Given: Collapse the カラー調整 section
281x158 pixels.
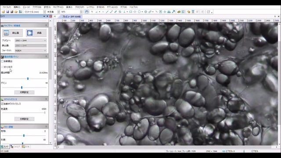Looking at the screenshot, I should coord(46,127).
